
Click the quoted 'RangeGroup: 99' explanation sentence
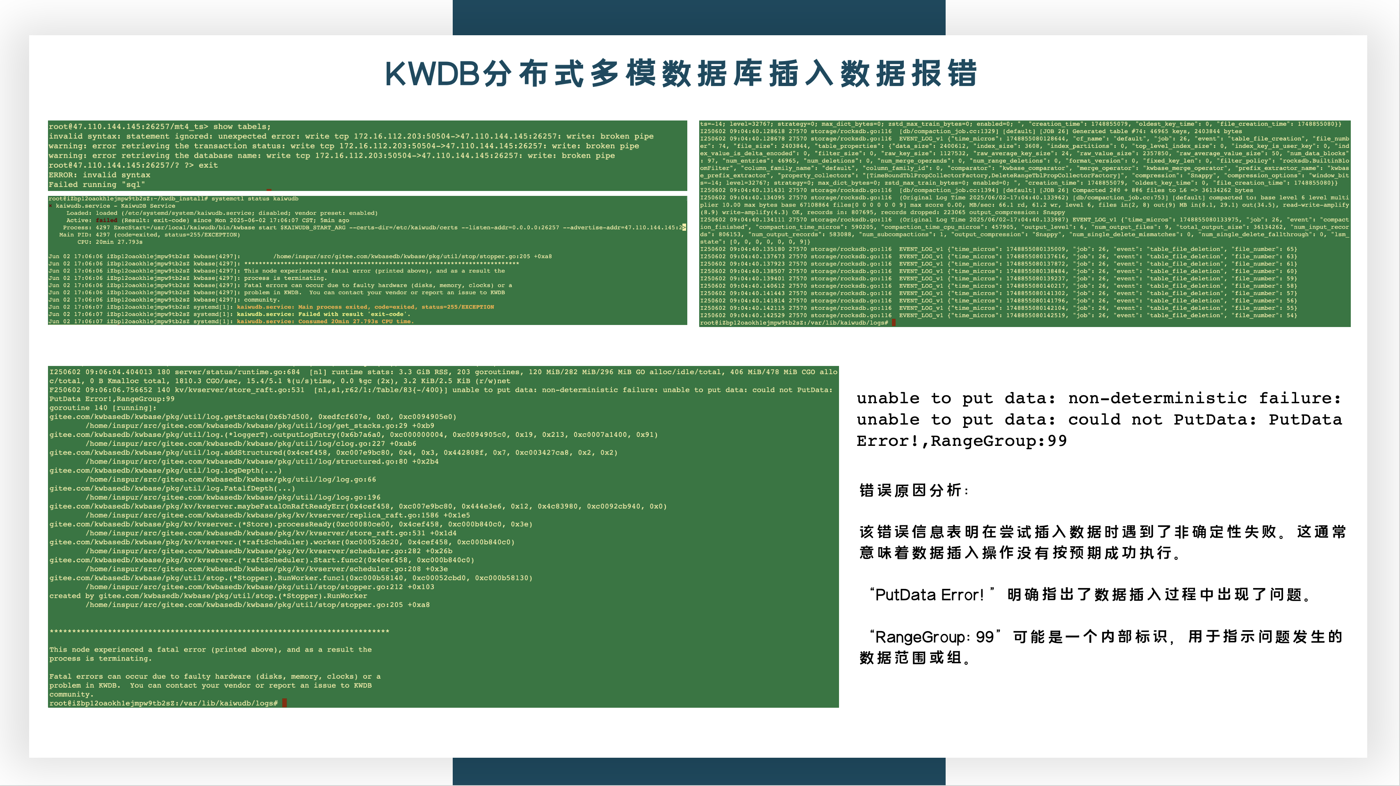coord(1101,647)
